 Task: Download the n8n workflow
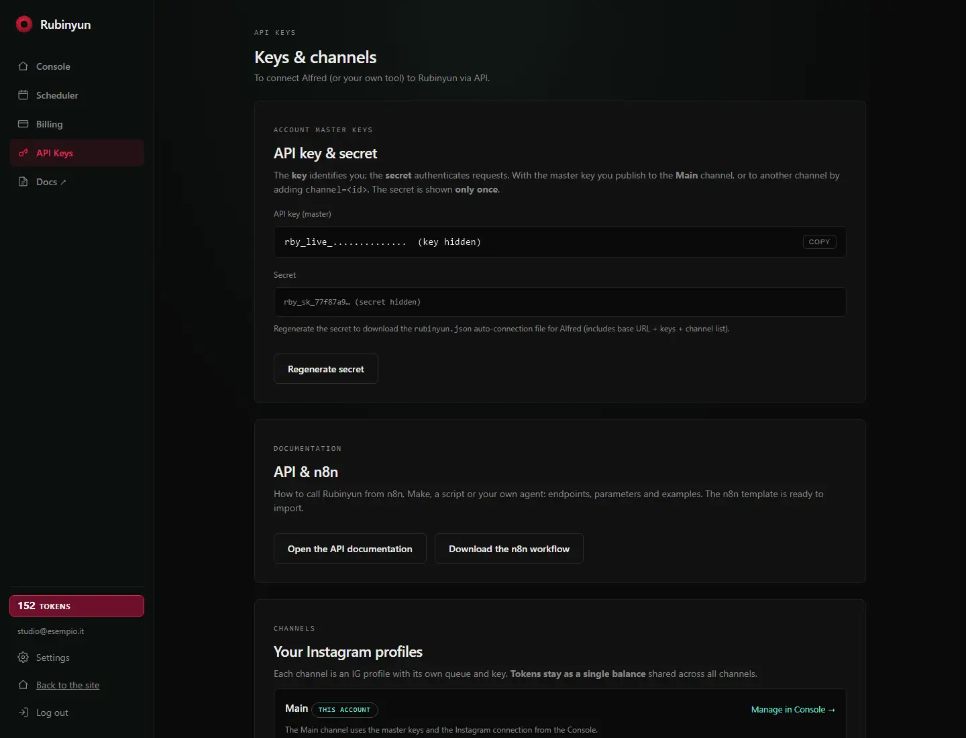(x=509, y=549)
